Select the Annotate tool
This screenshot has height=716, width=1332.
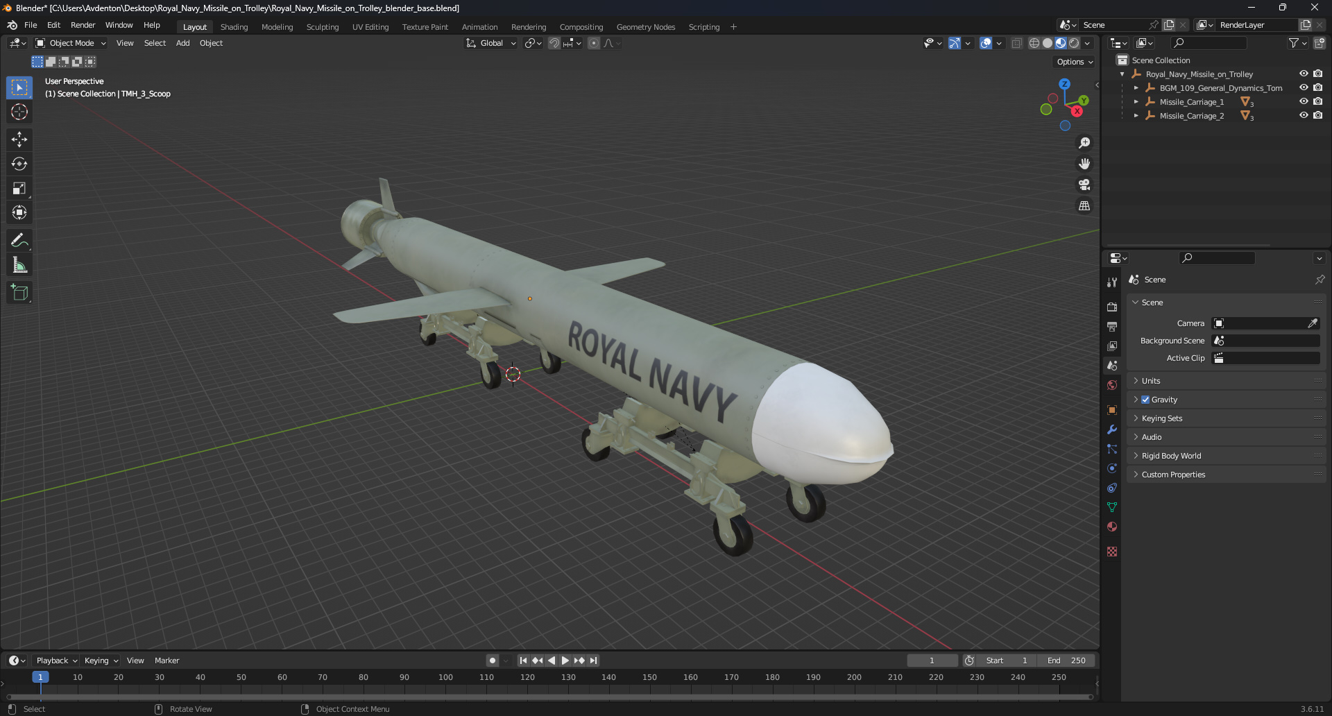(x=19, y=241)
